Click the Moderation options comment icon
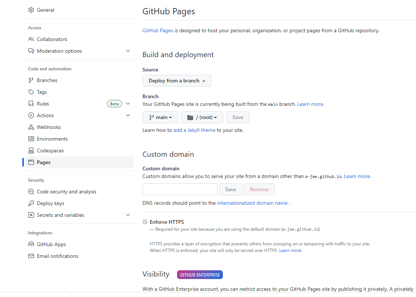Screen dimensions: 416x297 click(x=31, y=51)
